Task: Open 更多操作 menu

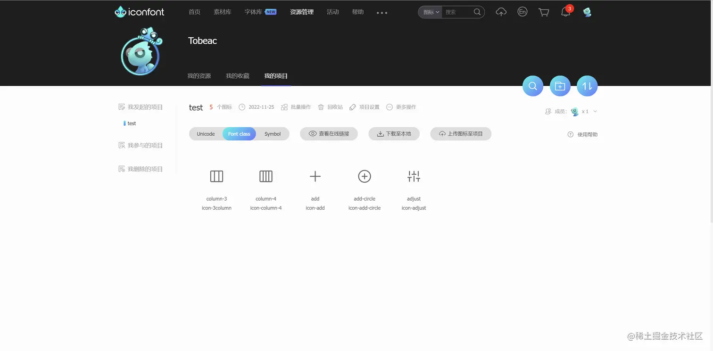Action: (401, 107)
